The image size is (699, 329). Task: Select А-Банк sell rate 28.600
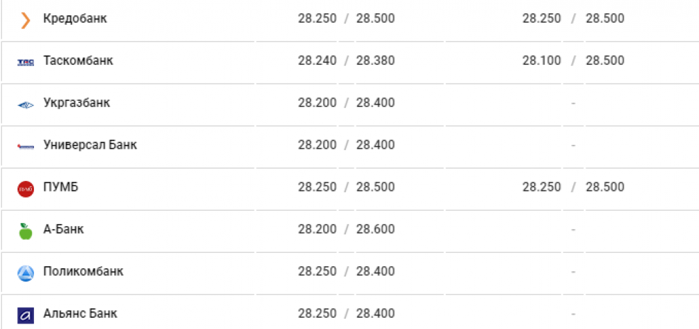pyautogui.click(x=375, y=229)
